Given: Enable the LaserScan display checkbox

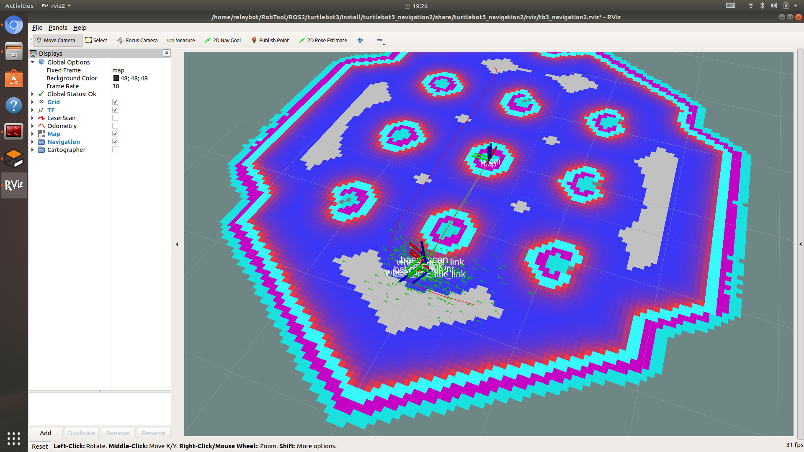Looking at the screenshot, I should [x=115, y=118].
